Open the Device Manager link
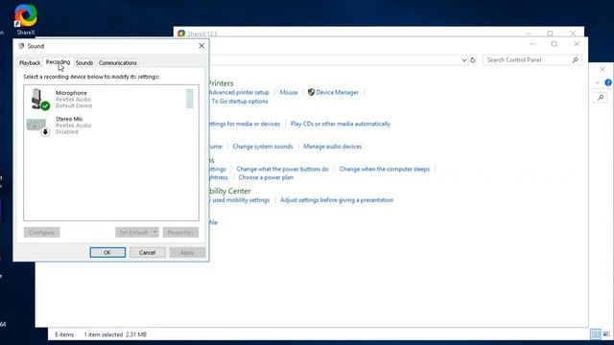The image size is (614, 345). (x=337, y=92)
